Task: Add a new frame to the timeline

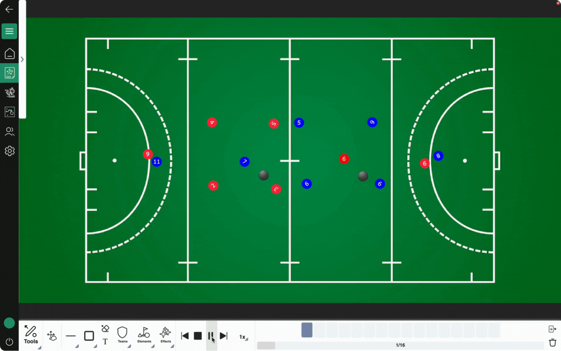Action: coord(552,329)
